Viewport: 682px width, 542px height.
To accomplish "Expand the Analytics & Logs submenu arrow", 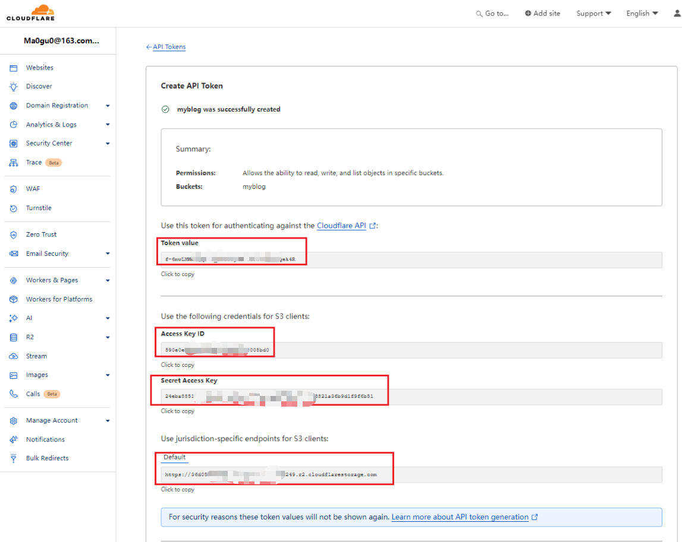I will click(x=108, y=125).
